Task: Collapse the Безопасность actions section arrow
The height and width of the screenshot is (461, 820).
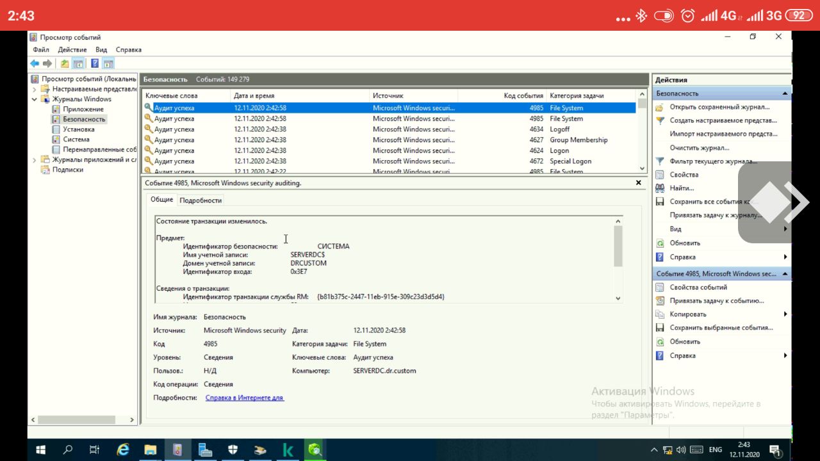Action: [x=785, y=93]
